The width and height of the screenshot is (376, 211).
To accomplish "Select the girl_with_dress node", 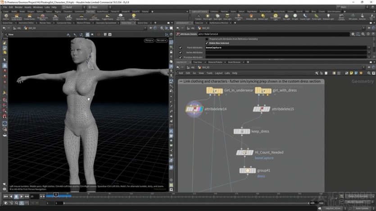I will coord(263,90).
